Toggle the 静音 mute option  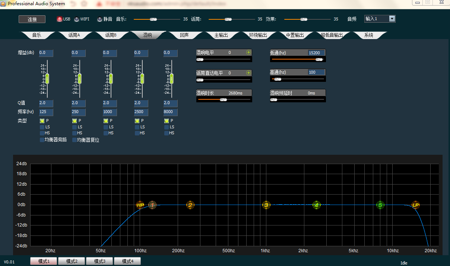coord(99,19)
